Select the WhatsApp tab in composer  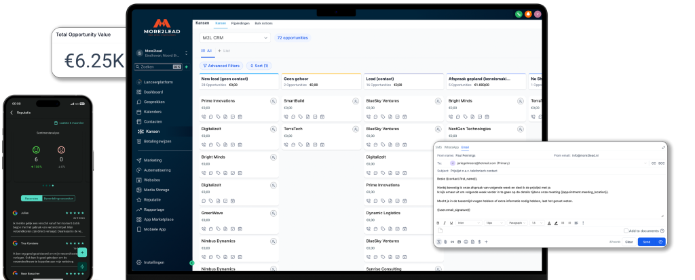pyautogui.click(x=451, y=147)
